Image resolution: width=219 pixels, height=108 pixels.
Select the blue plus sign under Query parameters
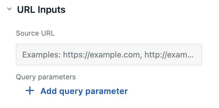(x=30, y=90)
